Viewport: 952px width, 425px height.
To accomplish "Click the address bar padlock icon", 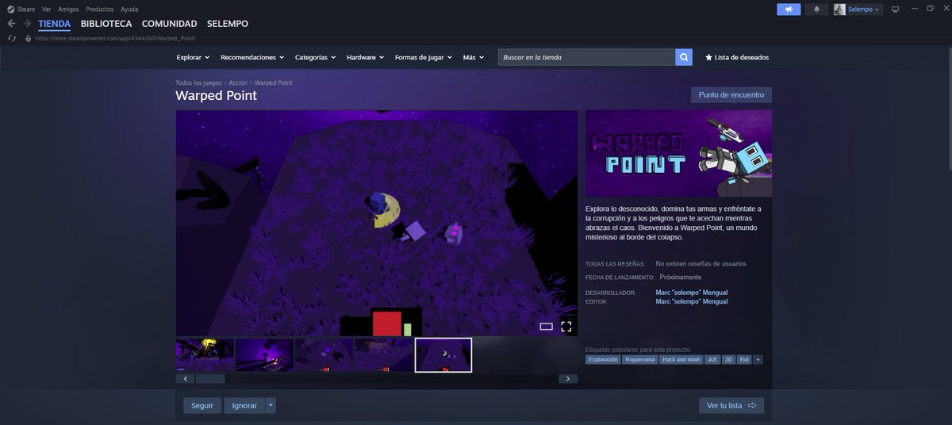I will 29,38.
